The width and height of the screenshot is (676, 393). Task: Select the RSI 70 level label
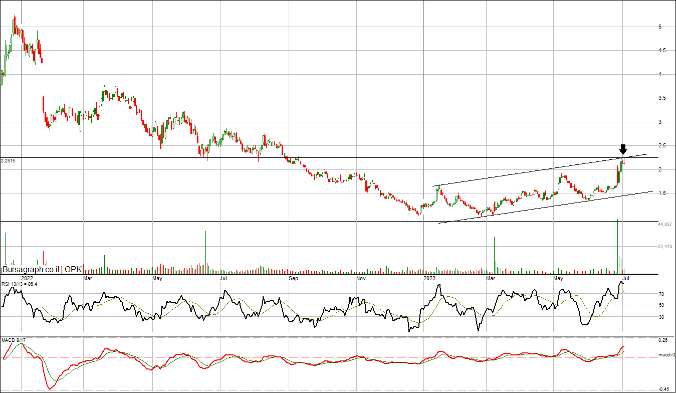click(661, 294)
